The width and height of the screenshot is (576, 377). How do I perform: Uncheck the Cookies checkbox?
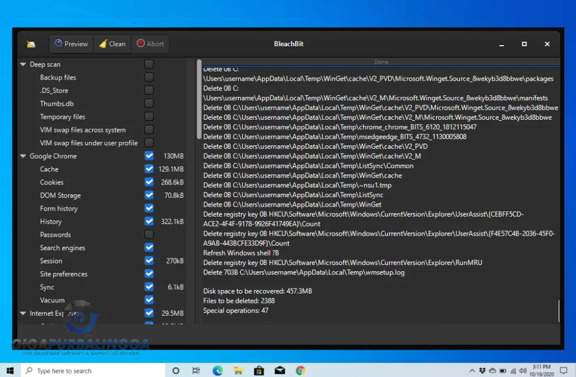149,182
